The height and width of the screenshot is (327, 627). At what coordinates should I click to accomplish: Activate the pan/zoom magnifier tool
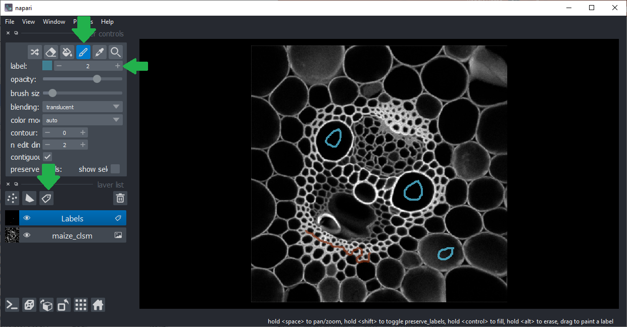pyautogui.click(x=116, y=52)
